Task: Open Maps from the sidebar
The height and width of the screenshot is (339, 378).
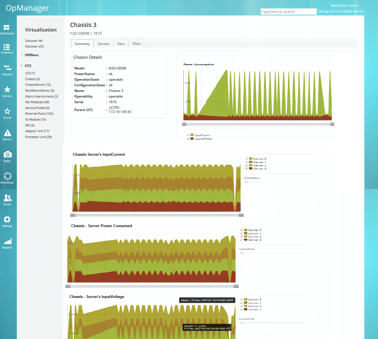Action: click(x=7, y=154)
